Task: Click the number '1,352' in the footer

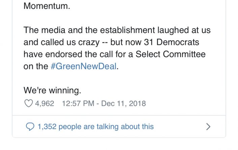Action: 48,127
